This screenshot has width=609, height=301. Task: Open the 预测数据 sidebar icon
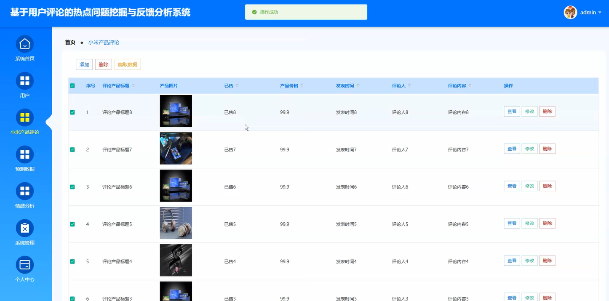coord(25,154)
